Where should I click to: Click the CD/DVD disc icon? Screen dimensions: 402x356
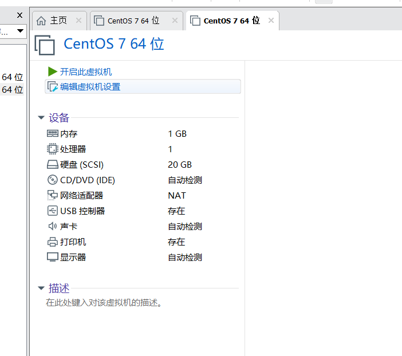point(53,180)
